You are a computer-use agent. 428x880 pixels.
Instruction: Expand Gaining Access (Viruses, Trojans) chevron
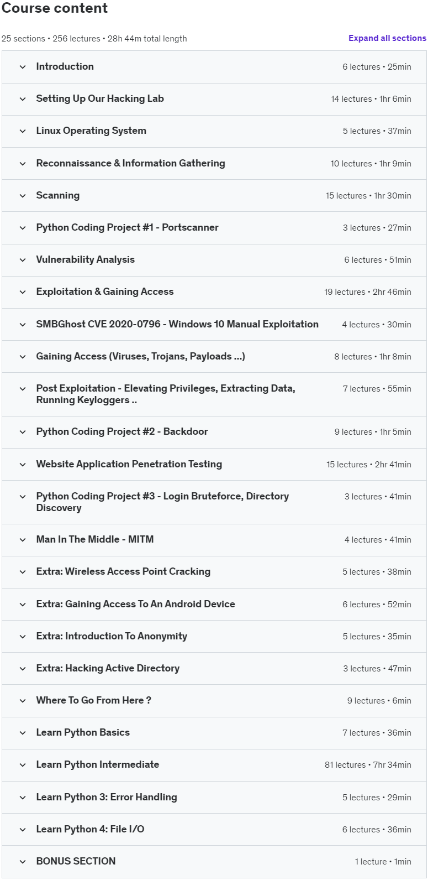click(x=23, y=357)
